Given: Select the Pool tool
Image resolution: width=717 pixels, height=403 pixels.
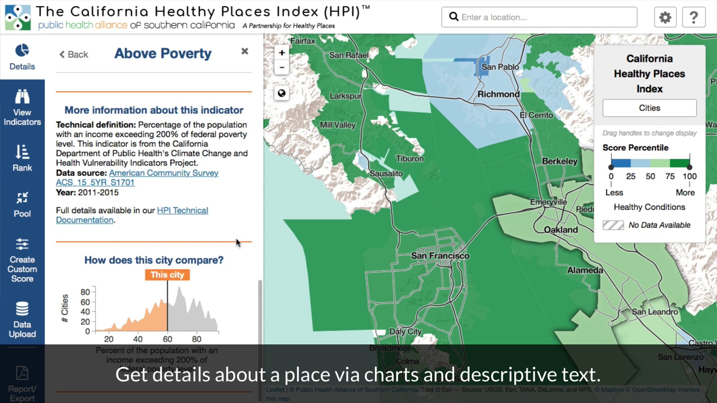Looking at the screenshot, I should point(22,204).
